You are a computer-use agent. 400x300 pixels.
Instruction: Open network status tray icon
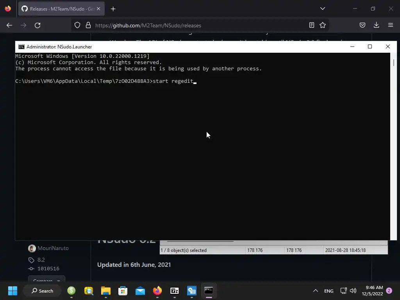tap(344, 291)
